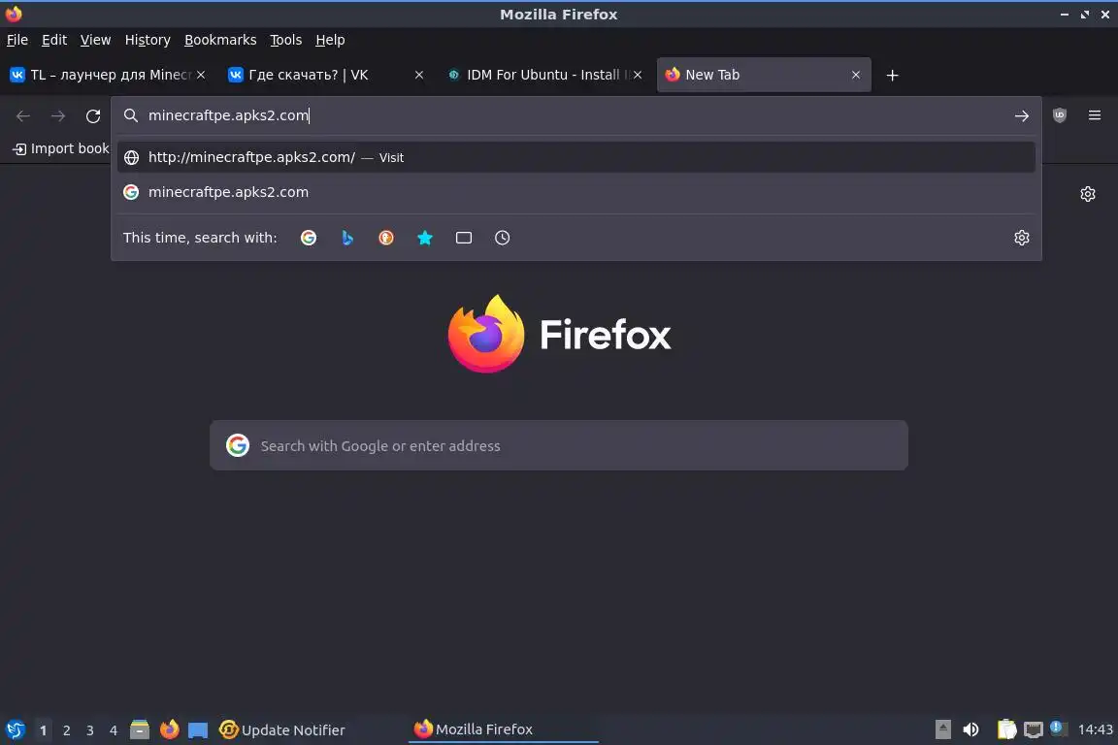1118x745 pixels.
Task: Close the TL launcher Minecraft tab
Action: [x=201, y=75]
